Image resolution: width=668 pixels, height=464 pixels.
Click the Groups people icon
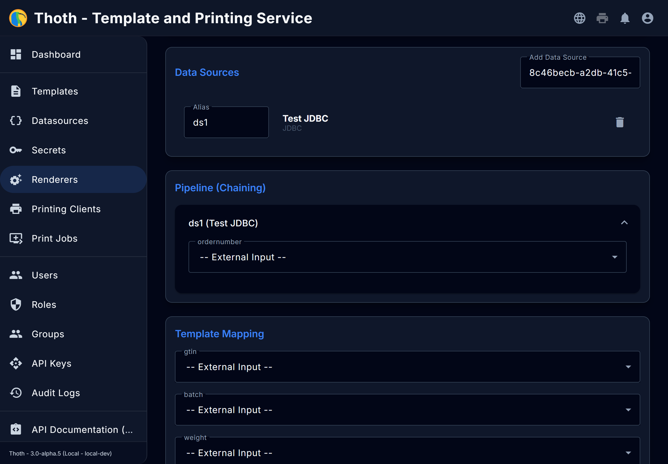[16, 334]
